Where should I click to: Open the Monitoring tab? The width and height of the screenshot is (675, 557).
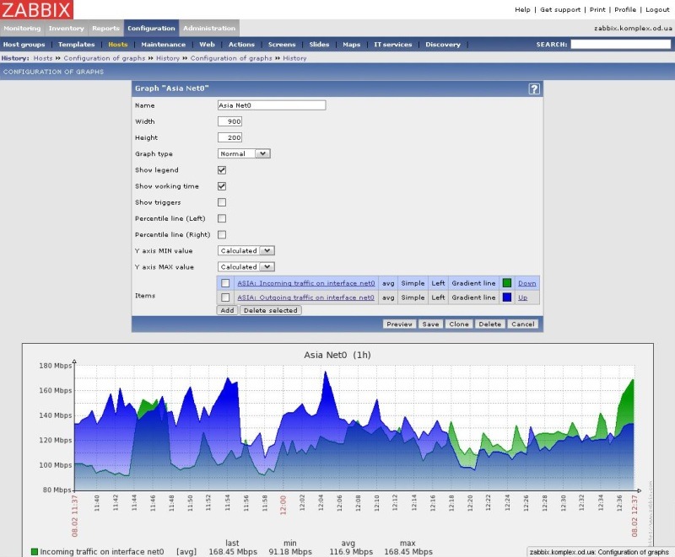(22, 29)
